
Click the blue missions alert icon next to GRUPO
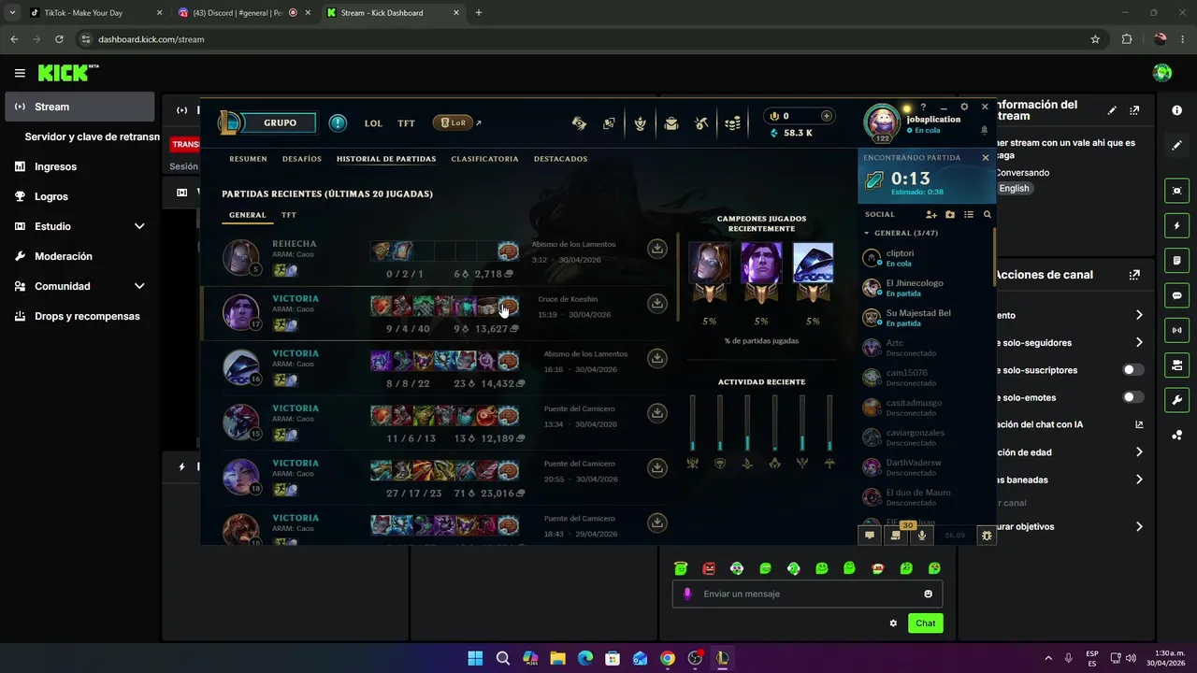(x=338, y=122)
